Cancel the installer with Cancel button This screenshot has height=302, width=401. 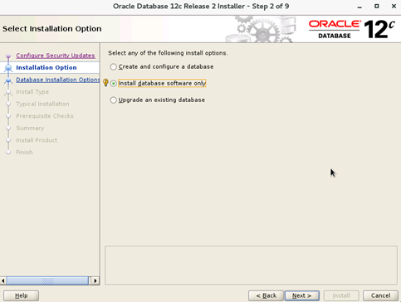pos(380,295)
